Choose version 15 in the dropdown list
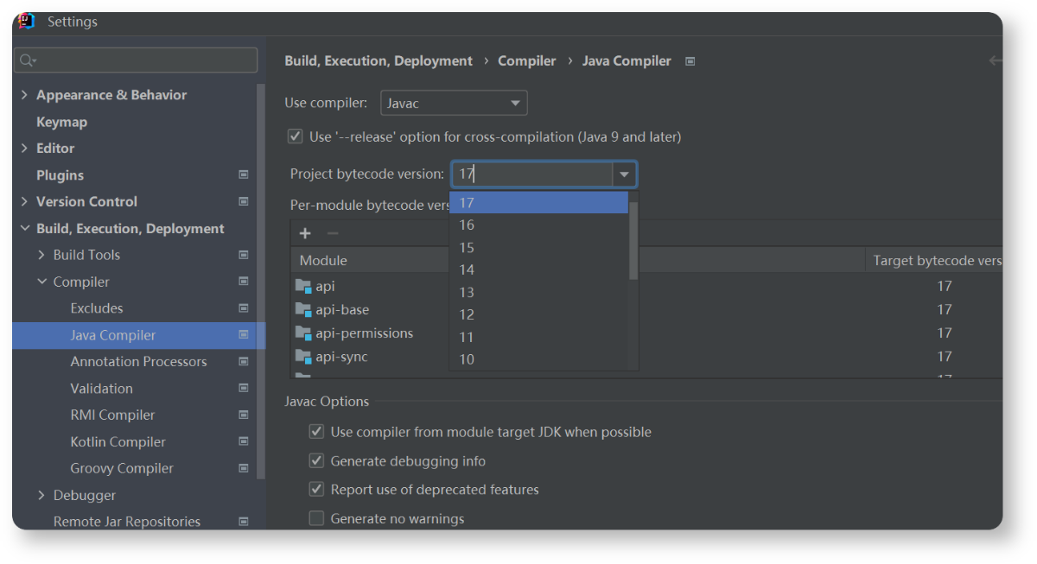Viewport: 1037px width, 564px height. pyautogui.click(x=467, y=248)
